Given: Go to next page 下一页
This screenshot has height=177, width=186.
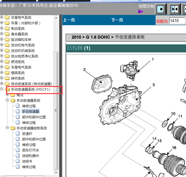Looking at the screenshot, I should tap(117, 20).
